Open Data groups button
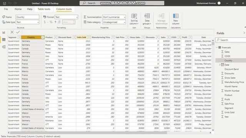246x138 pixels. (x=147, y=19)
